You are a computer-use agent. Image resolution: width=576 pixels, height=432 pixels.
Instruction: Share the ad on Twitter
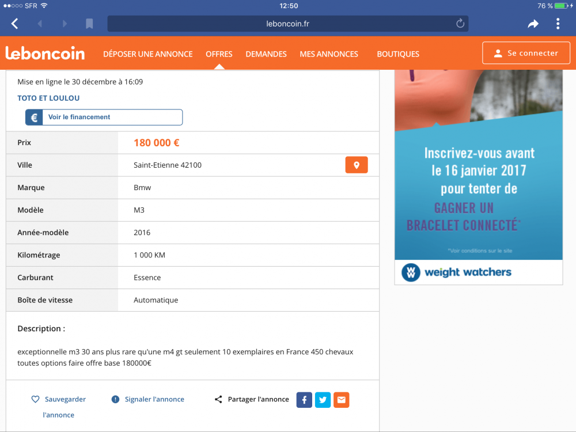click(323, 400)
